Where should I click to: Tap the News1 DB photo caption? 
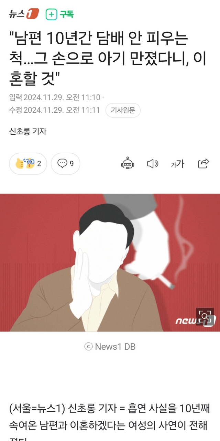click(x=110, y=347)
